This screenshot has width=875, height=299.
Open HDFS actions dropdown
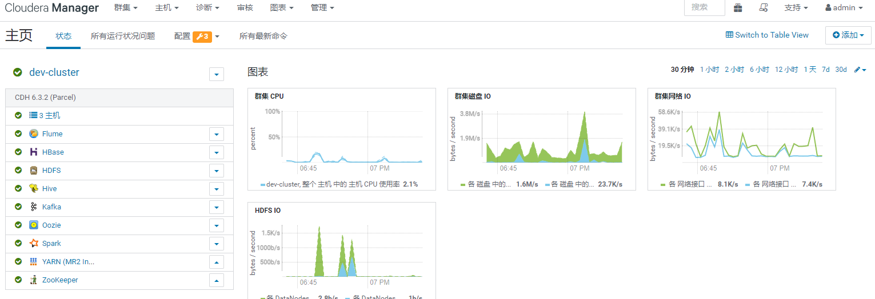click(217, 171)
